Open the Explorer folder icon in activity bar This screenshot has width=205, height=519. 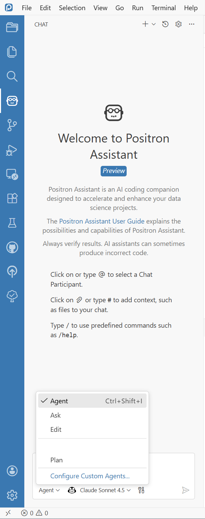(x=12, y=27)
